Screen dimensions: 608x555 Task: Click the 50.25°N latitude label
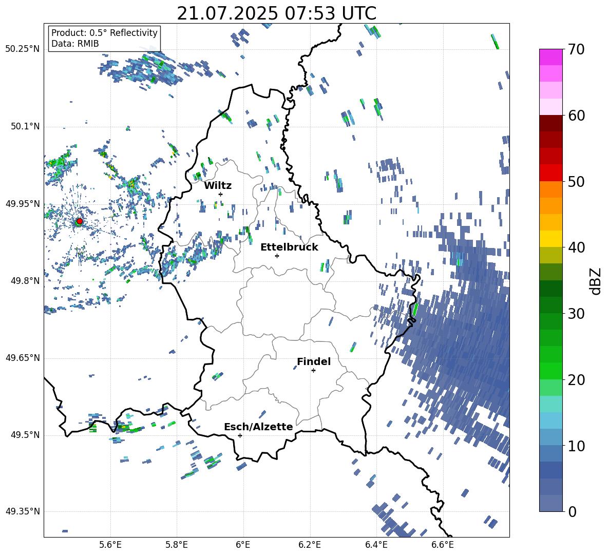click(23, 49)
